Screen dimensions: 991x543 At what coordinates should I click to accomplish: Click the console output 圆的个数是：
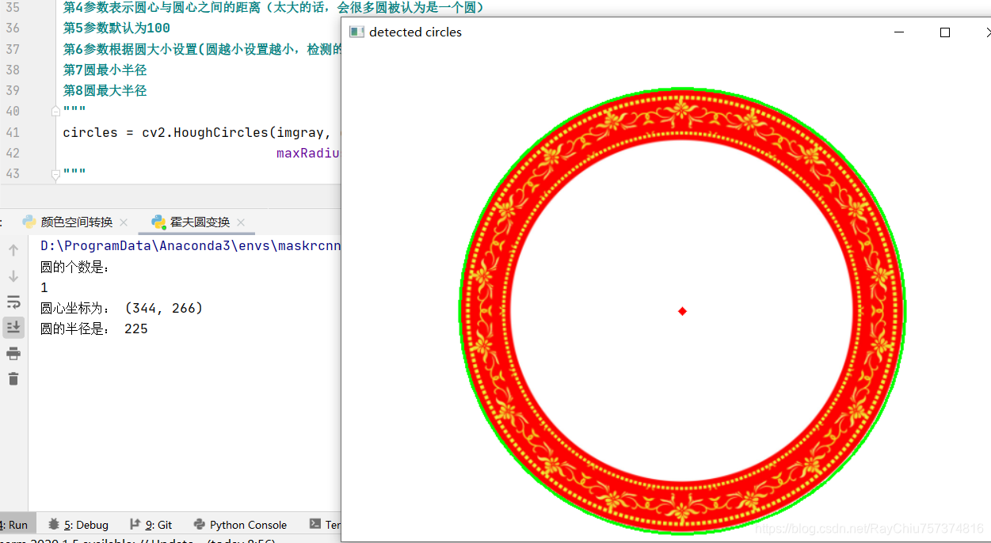tap(77, 267)
